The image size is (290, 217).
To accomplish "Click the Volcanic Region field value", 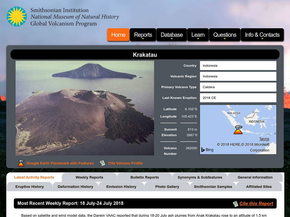I will (x=238, y=76).
